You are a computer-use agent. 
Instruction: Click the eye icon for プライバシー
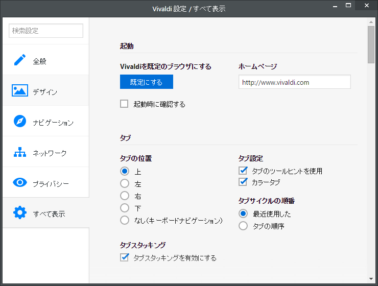pyautogui.click(x=20, y=182)
